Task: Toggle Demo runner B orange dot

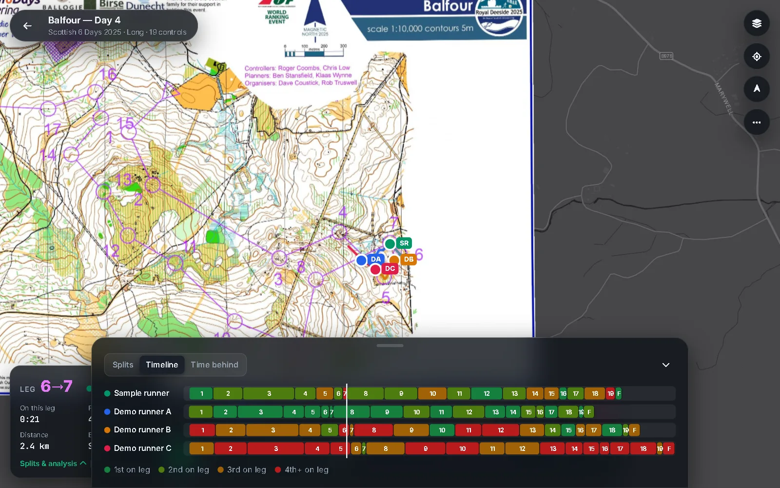Action: (x=107, y=430)
